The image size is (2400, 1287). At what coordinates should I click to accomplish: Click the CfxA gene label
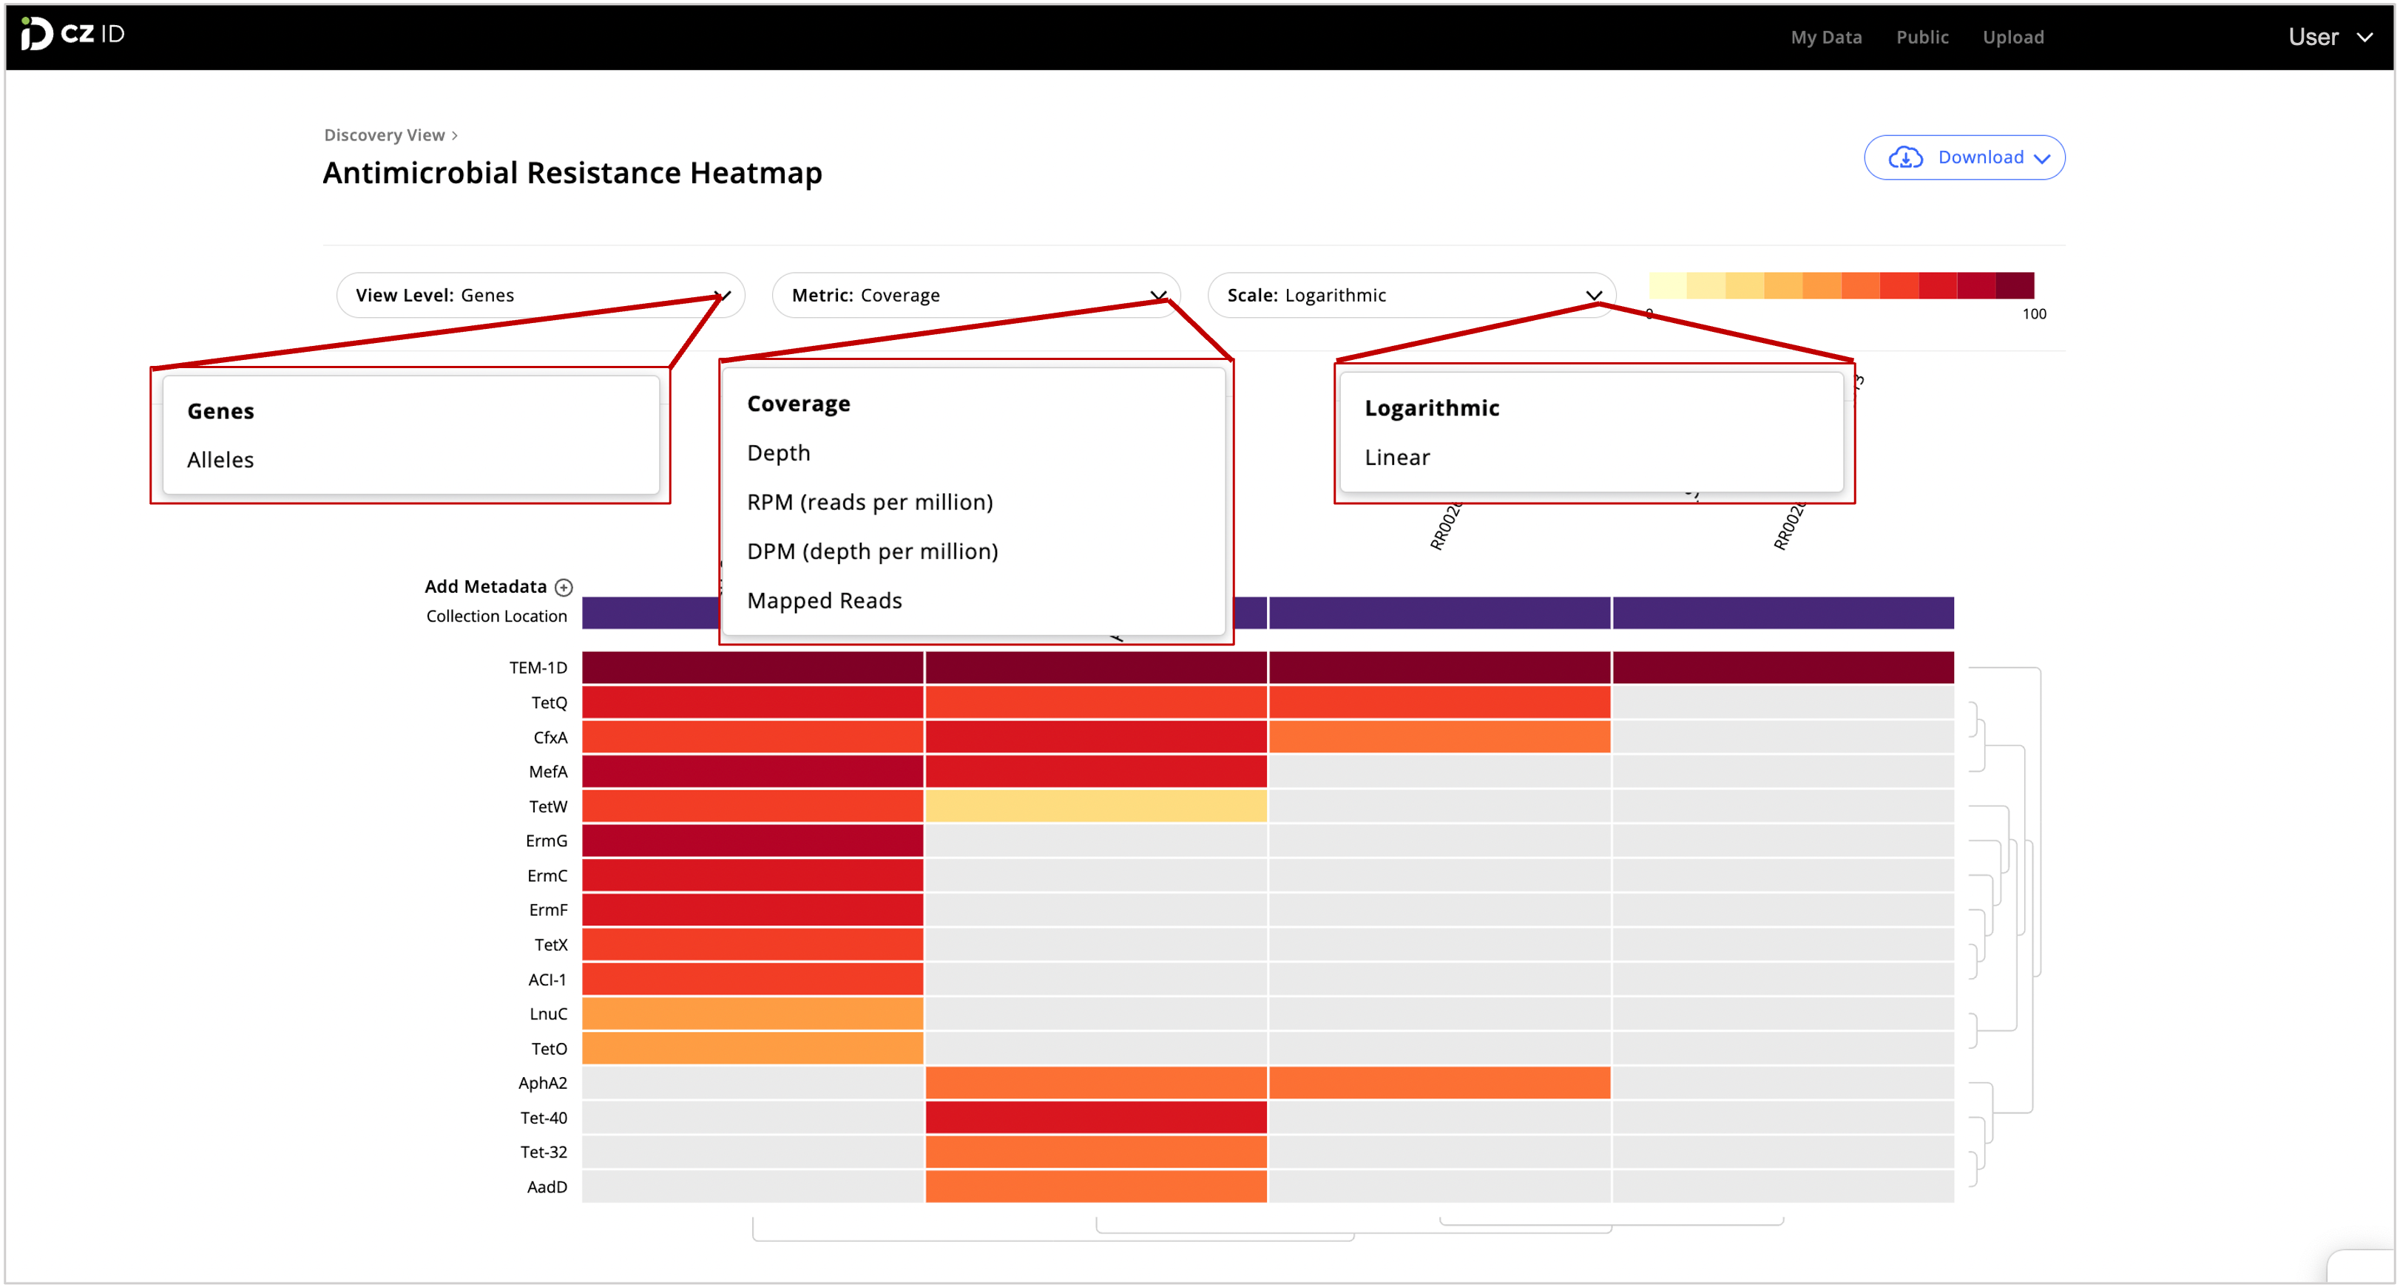coord(550,738)
